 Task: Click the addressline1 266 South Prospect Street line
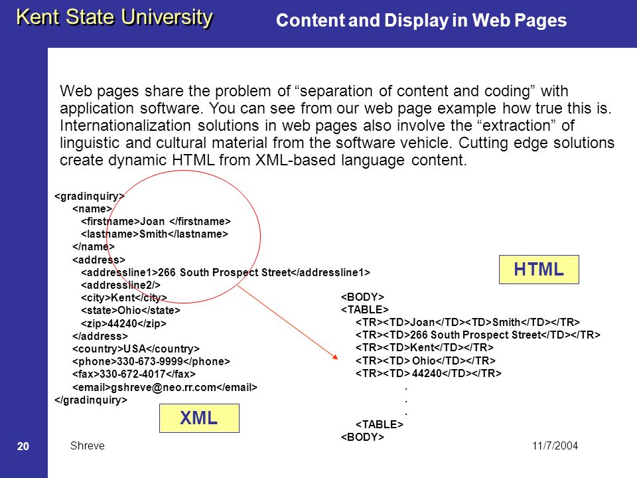pos(226,272)
